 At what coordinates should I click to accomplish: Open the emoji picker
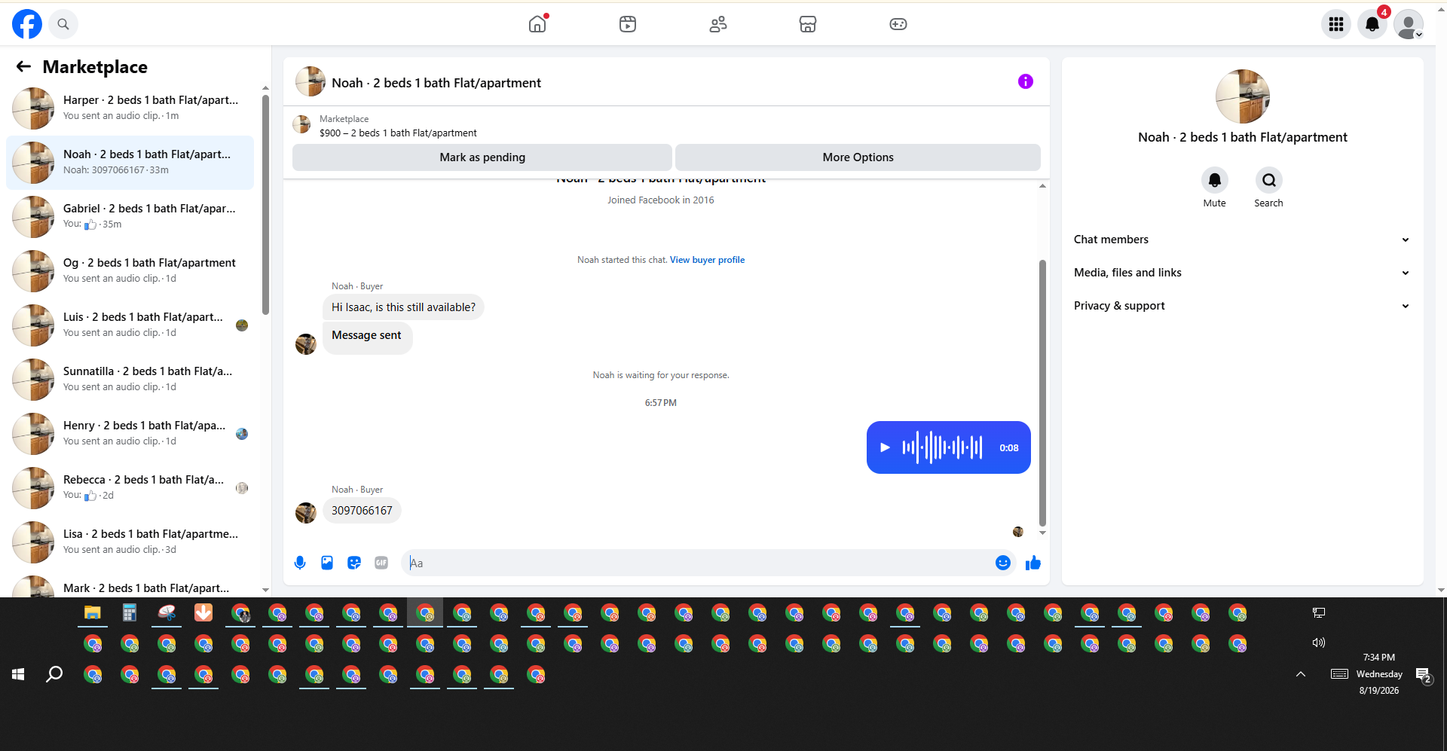click(1003, 563)
